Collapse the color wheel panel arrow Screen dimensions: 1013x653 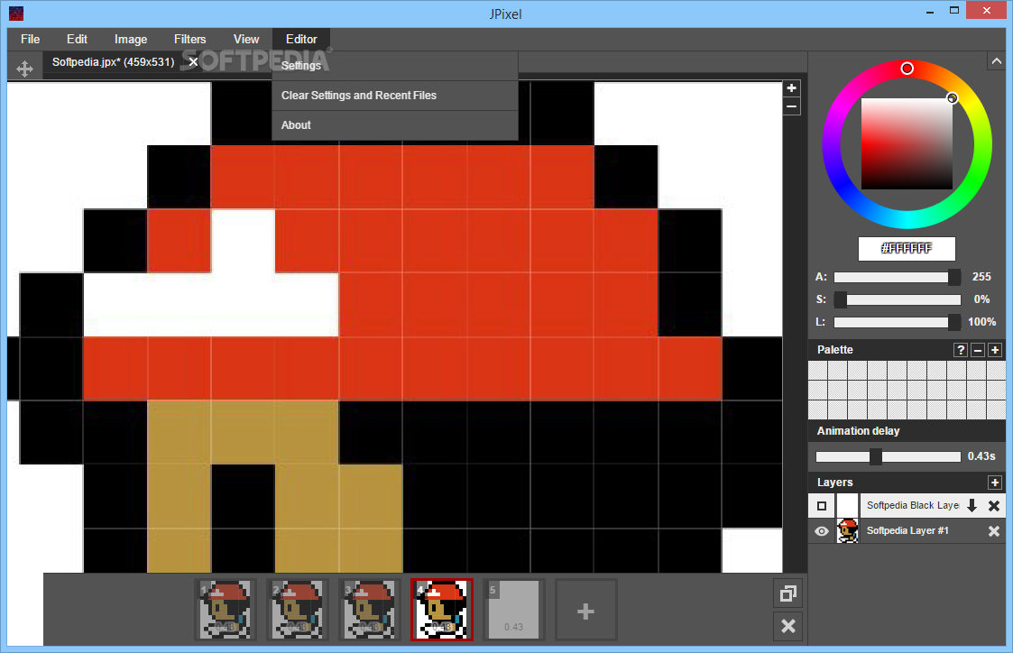coord(996,61)
